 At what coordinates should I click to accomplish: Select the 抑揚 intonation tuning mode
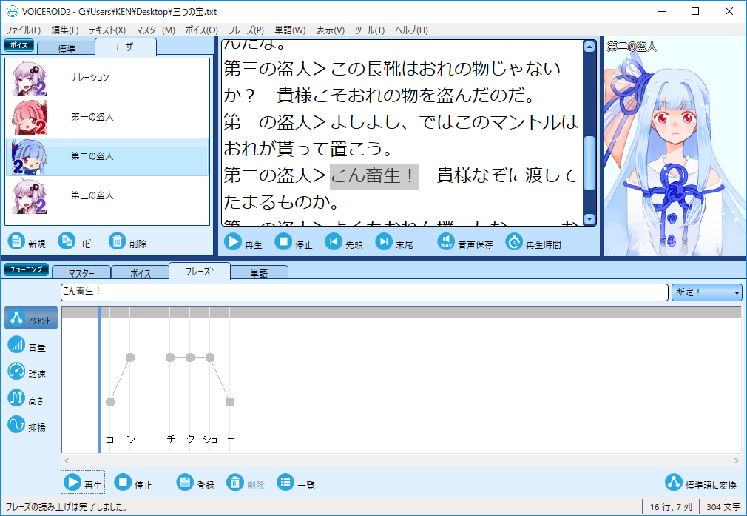click(x=27, y=425)
